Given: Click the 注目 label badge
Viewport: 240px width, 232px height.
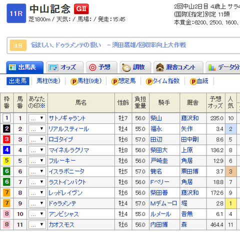Looking at the screenshot, I should point(18,45).
